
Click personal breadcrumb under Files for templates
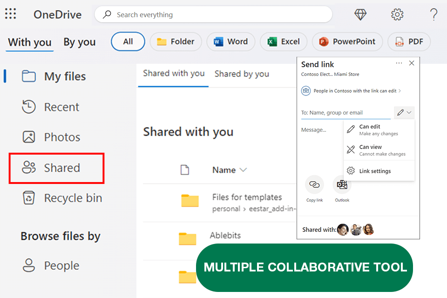click(226, 209)
